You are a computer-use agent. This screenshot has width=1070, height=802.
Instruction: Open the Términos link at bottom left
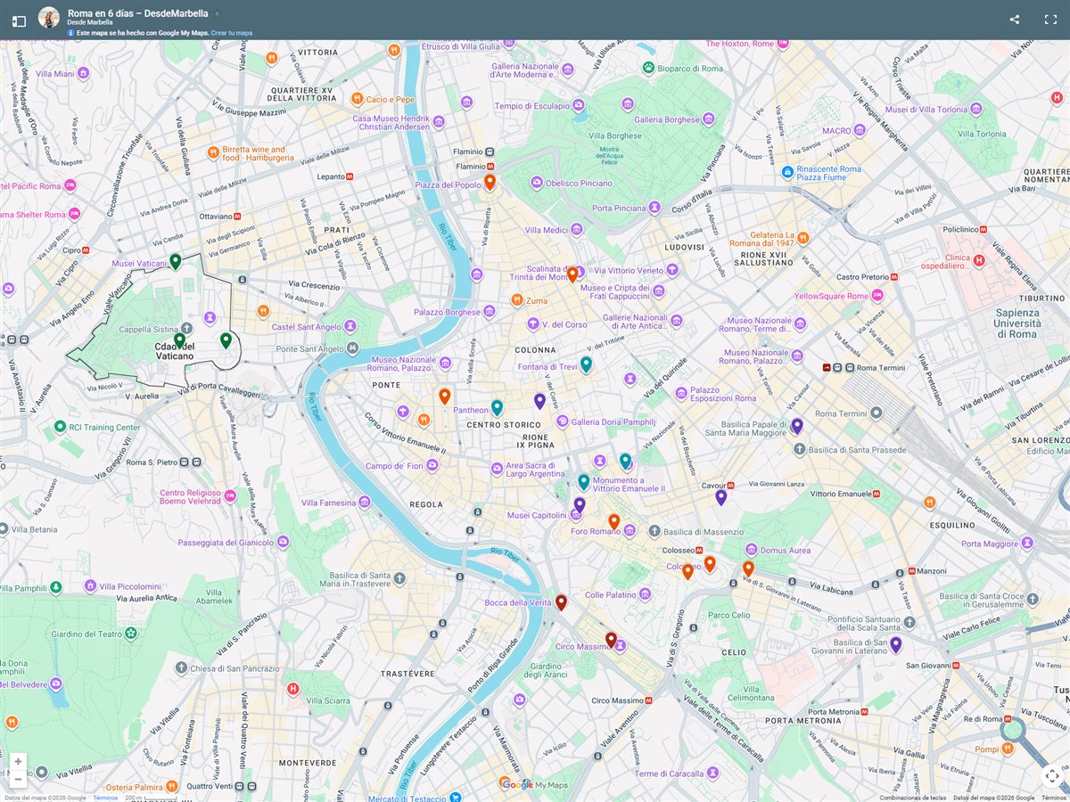[105, 798]
